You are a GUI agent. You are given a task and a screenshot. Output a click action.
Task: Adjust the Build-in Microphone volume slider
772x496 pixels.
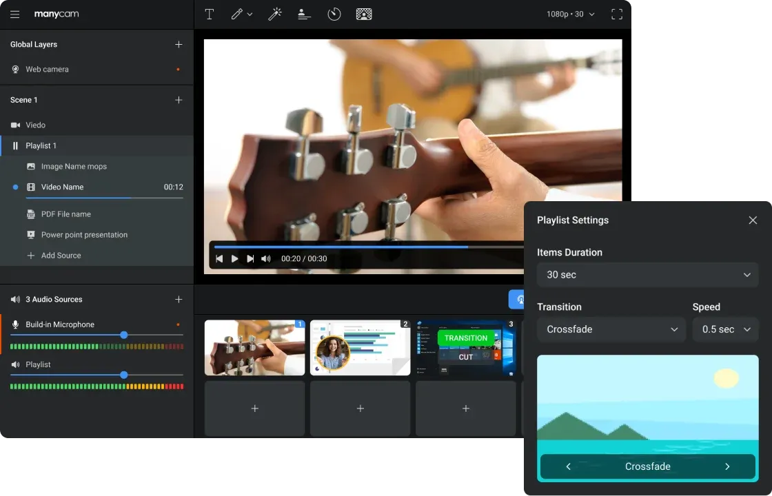point(124,335)
